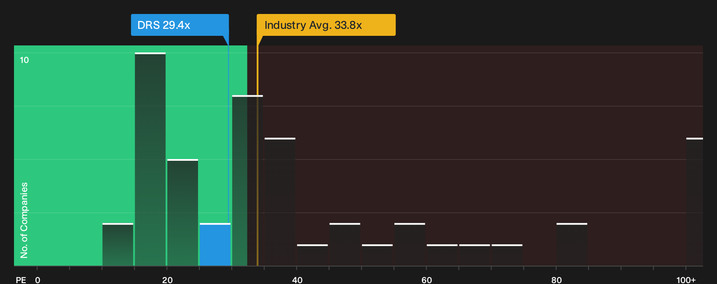Click the x-axis label 80
Viewport: 717px width, 284px height.
click(557, 280)
